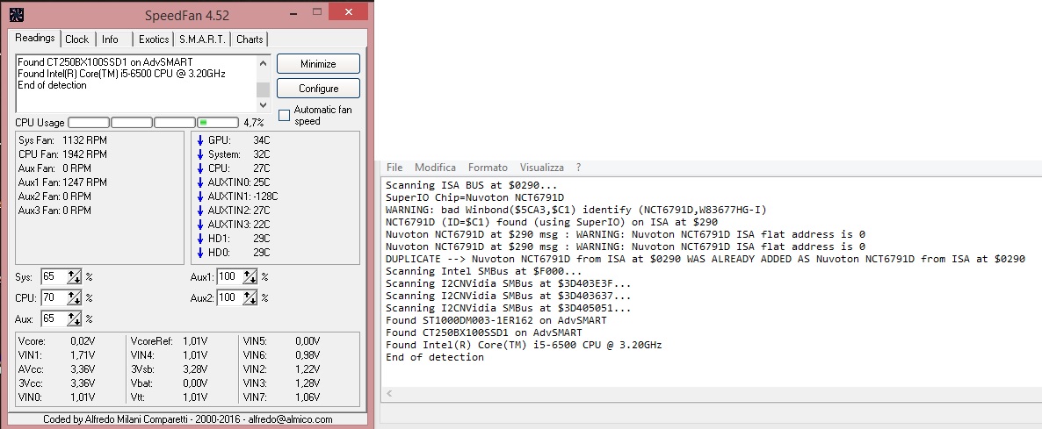The height and width of the screenshot is (429, 1042).
Task: Click the arrow icon next to AUXTIN1 reading
Action: (x=200, y=197)
